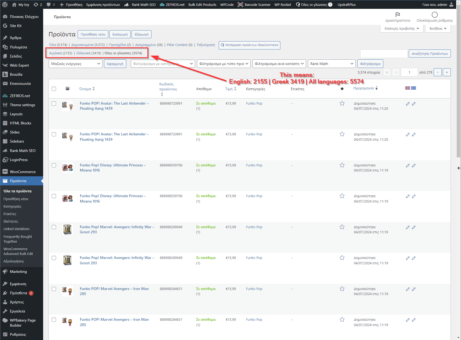
Task: Select the first Groot 293 product checkbox
Action: (x=54, y=227)
